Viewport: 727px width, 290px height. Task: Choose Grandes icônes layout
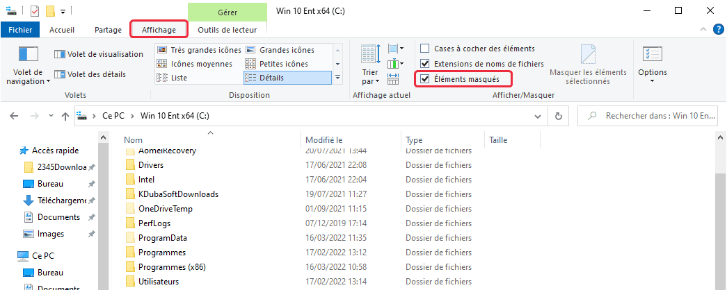coord(280,50)
